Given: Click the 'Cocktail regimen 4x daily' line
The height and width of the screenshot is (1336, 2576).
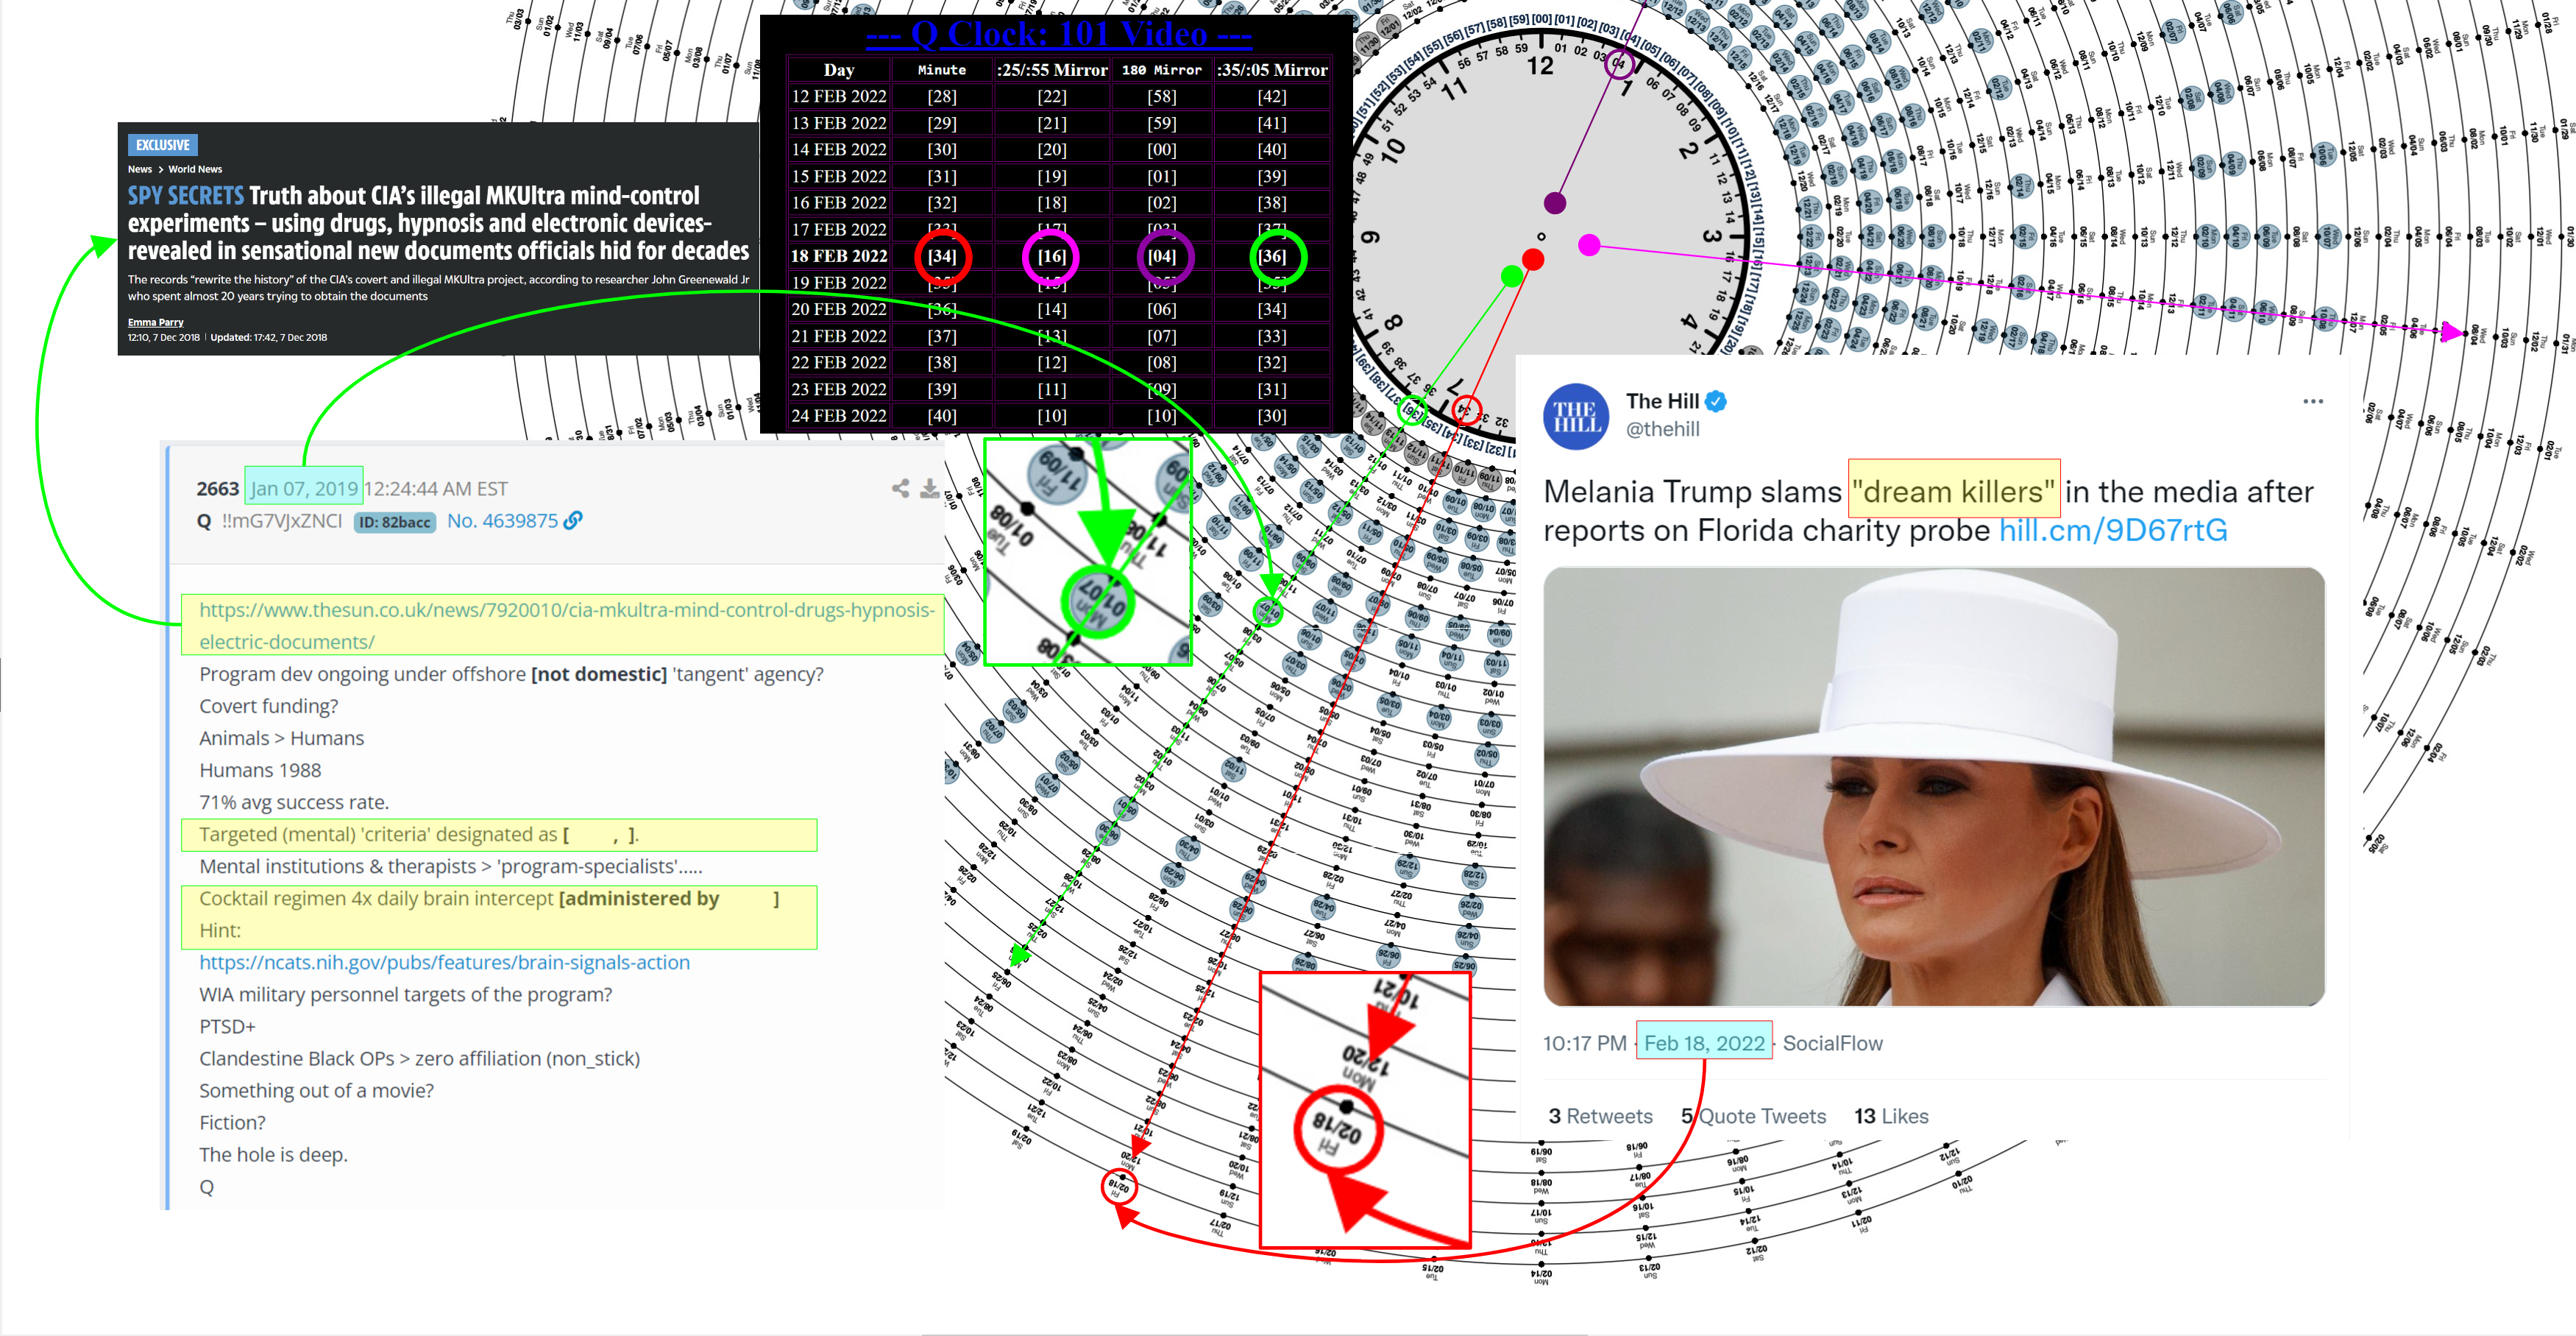Looking at the screenshot, I should tap(489, 899).
